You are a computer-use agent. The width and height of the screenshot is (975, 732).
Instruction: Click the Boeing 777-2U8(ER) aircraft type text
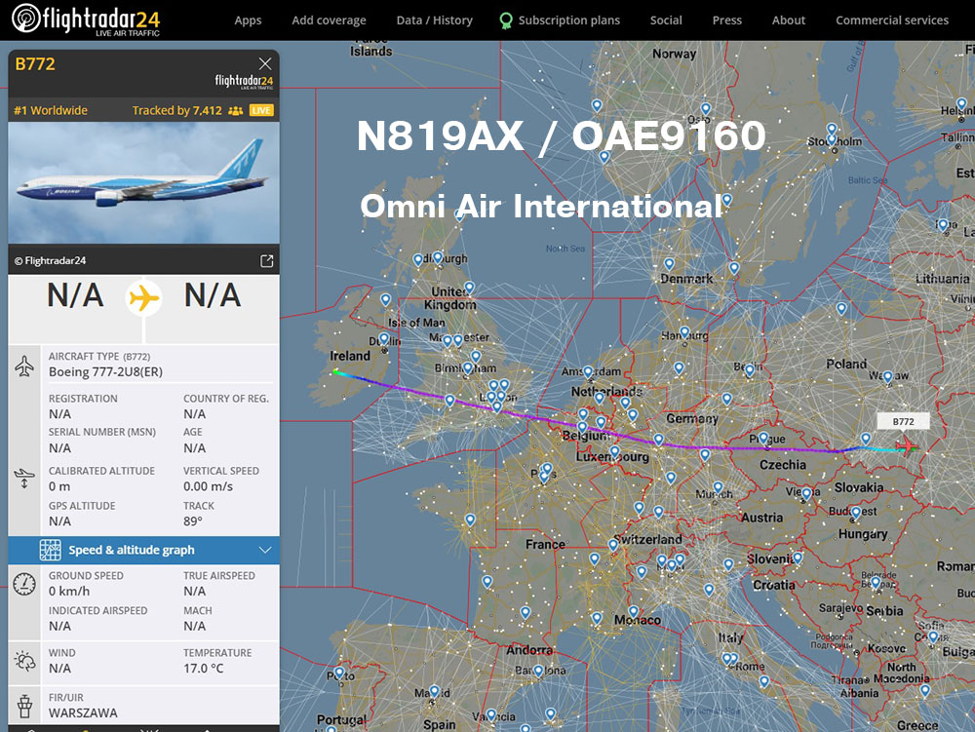coord(105,371)
